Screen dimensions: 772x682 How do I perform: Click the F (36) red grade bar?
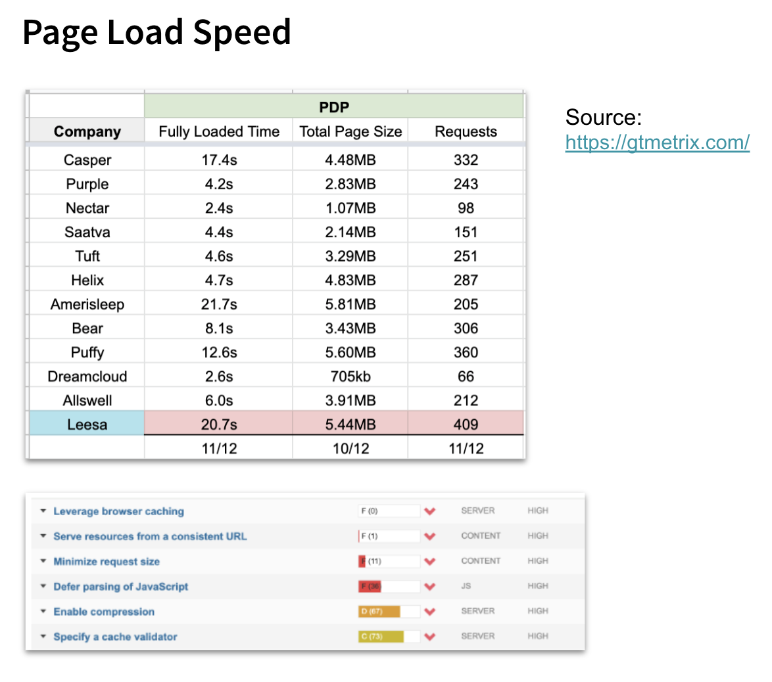tap(389, 586)
